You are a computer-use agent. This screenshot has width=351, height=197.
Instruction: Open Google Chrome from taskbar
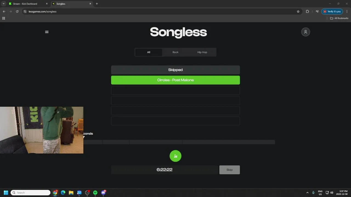pyautogui.click(x=55, y=193)
